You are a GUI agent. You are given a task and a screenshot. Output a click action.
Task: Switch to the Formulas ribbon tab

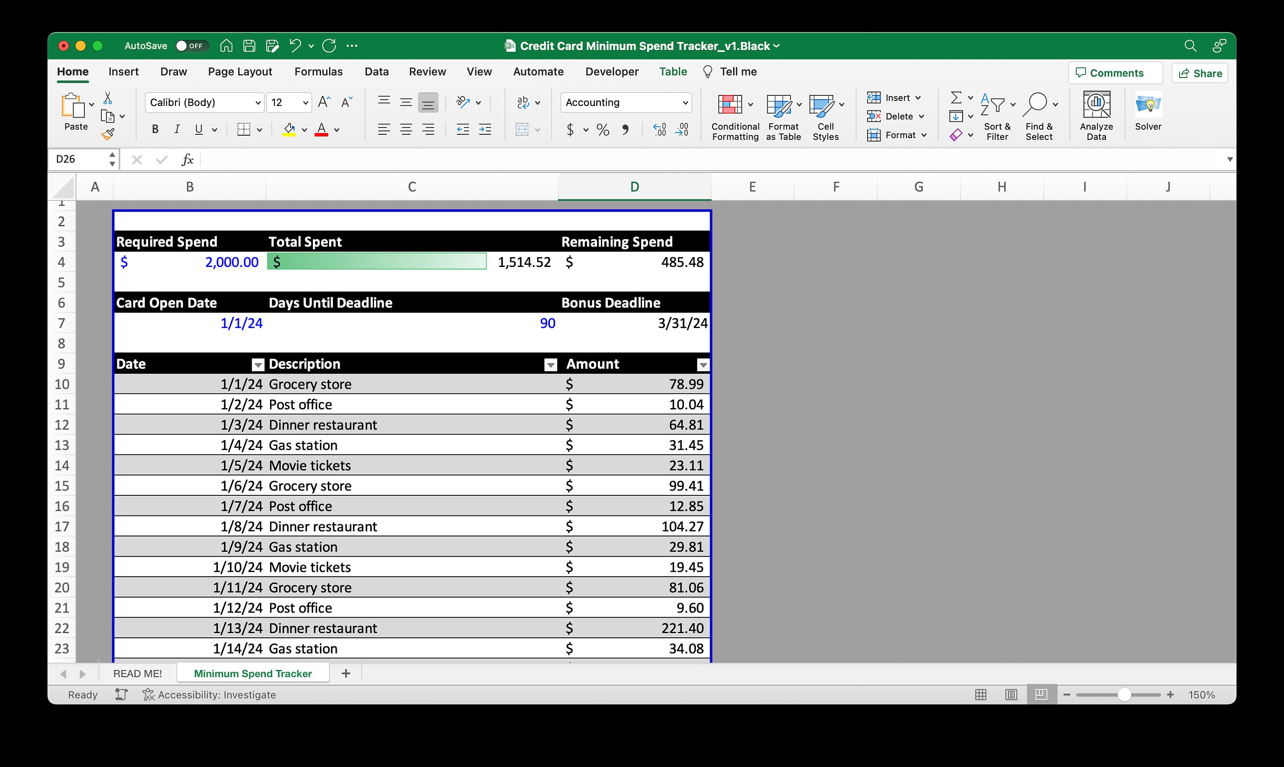click(318, 71)
